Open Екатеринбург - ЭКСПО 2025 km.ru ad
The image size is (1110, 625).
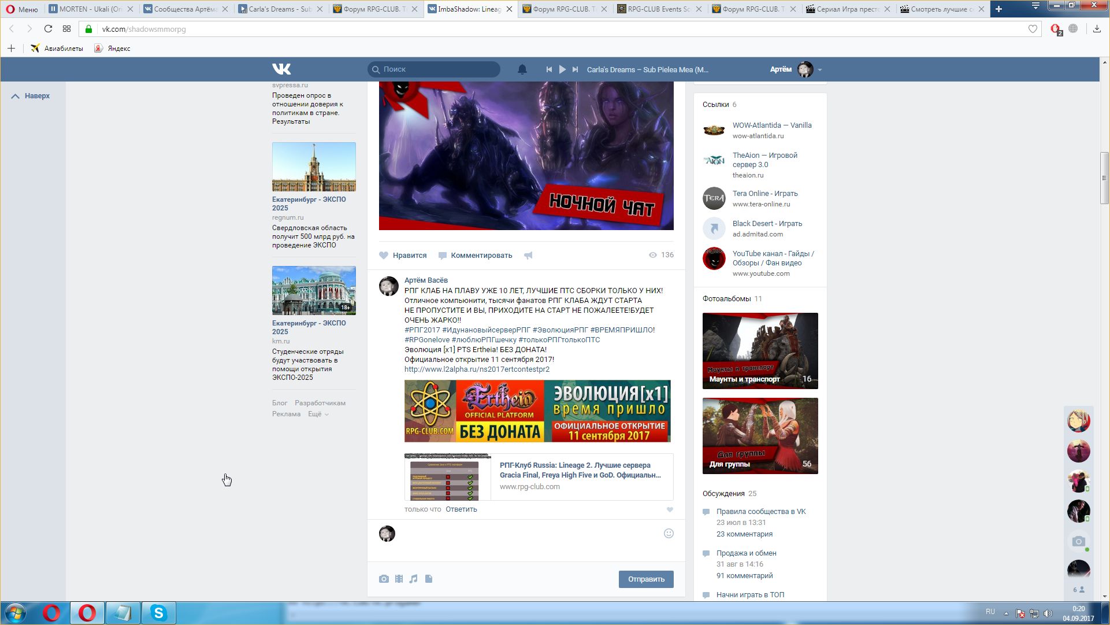coord(314,324)
